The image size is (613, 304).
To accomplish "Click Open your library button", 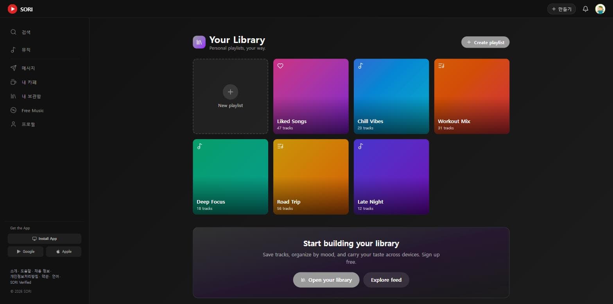I will pos(326,280).
